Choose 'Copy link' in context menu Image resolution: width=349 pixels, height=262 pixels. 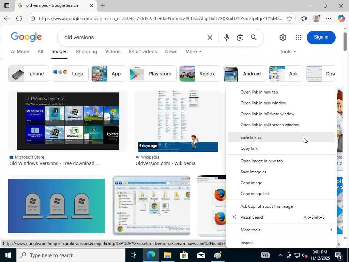click(281, 148)
